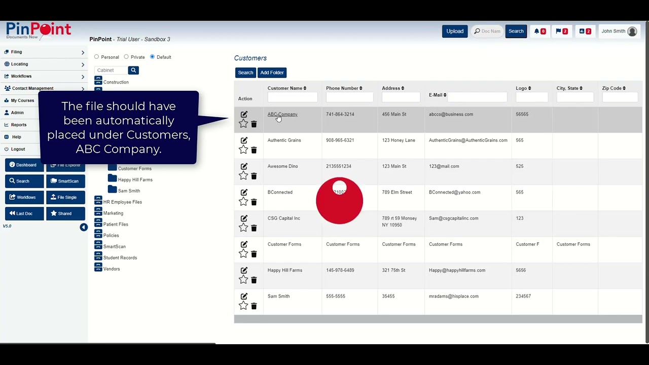Screen dimensions: 649x365
Task: Edit the ABC Company row
Action: pos(244,115)
